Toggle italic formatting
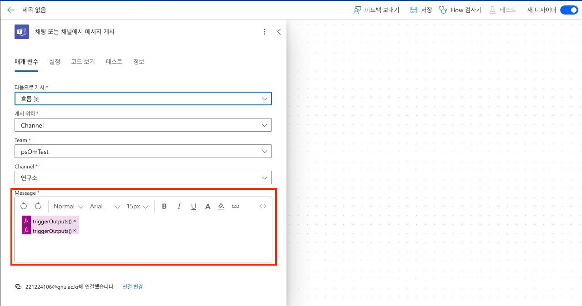This screenshot has width=582, height=306. pyautogui.click(x=179, y=206)
